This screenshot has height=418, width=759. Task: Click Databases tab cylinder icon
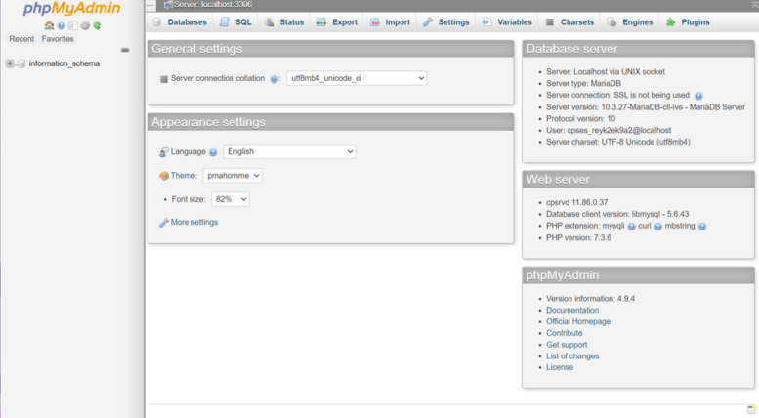click(157, 22)
